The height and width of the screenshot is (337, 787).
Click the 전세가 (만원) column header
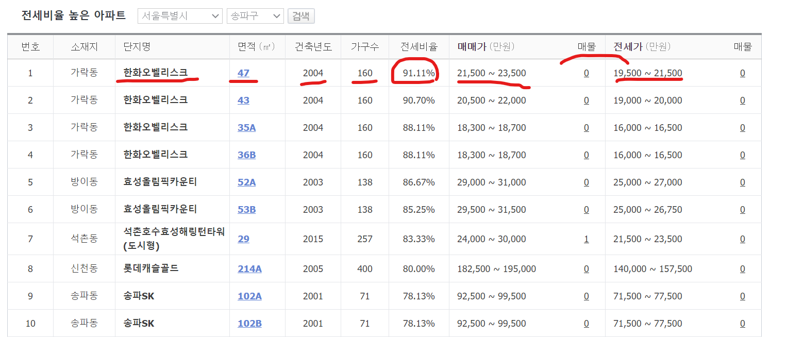(642, 47)
